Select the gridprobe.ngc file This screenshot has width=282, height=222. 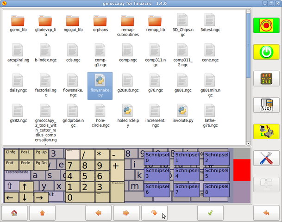tap(73, 116)
